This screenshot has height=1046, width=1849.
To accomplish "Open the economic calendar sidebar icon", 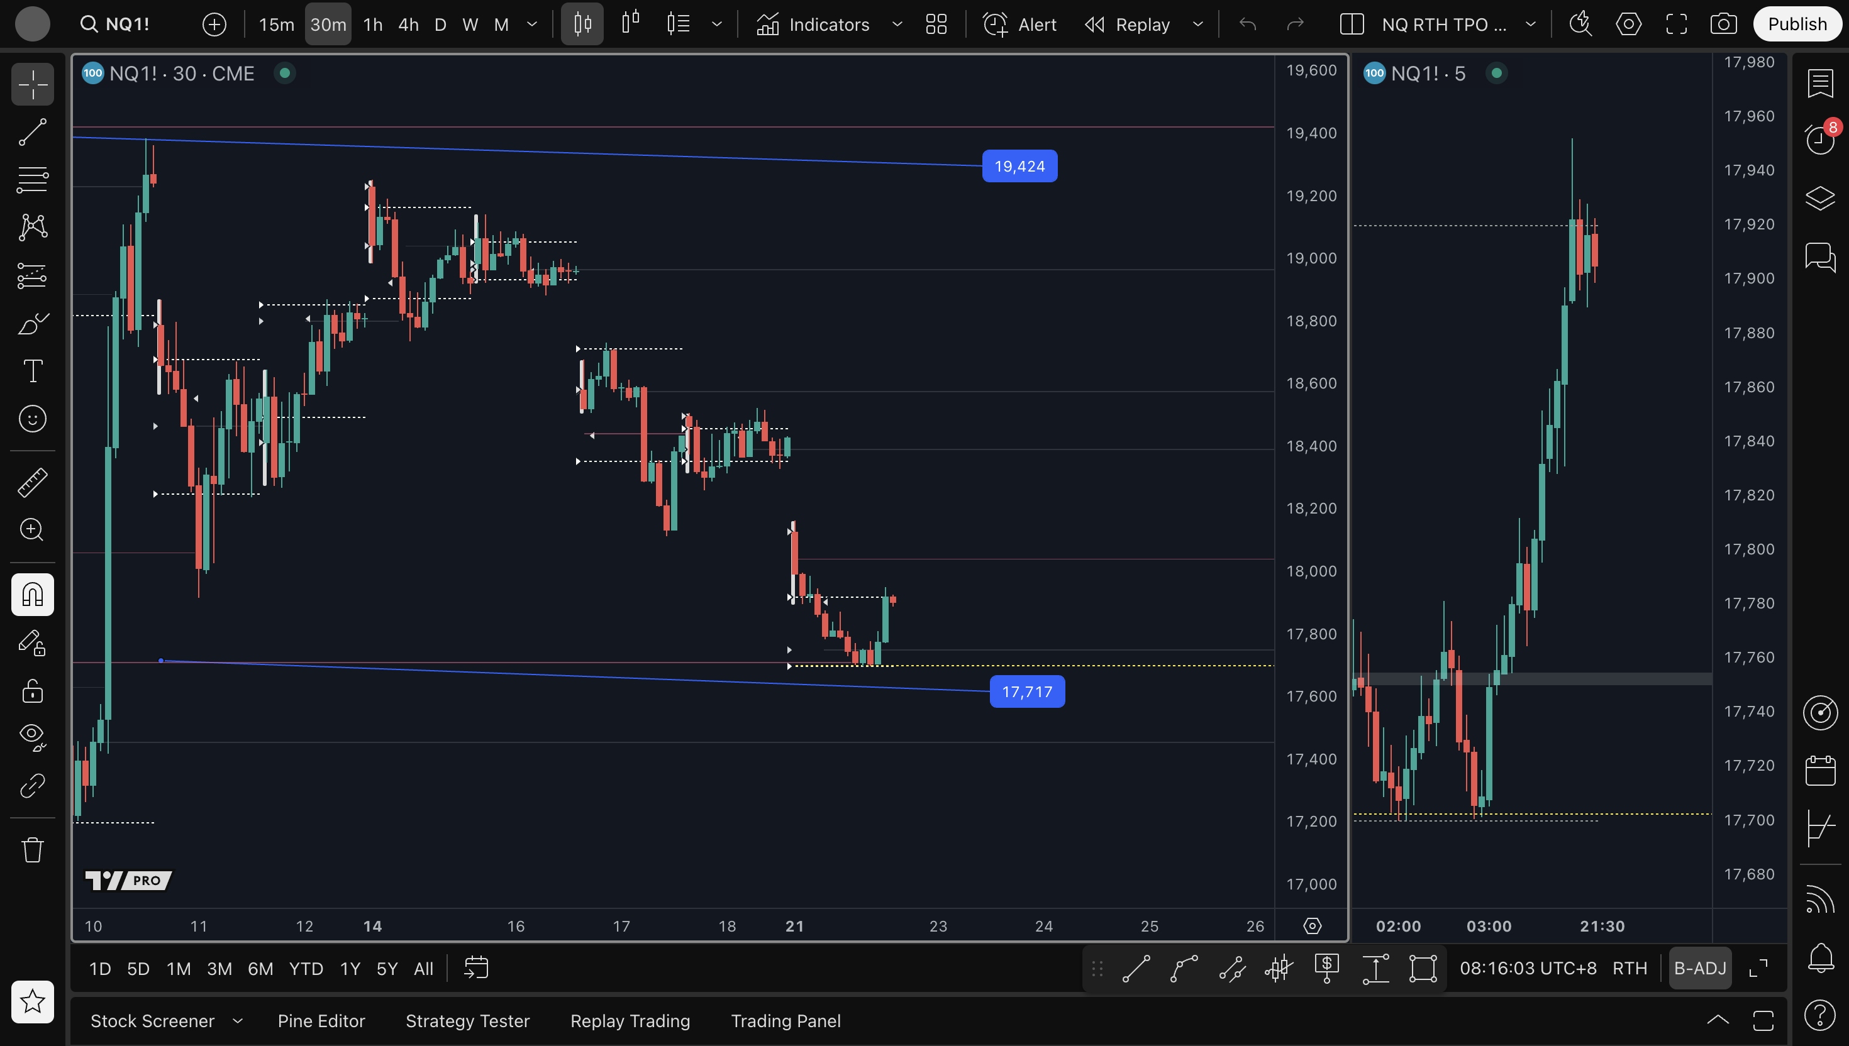I will [1819, 771].
